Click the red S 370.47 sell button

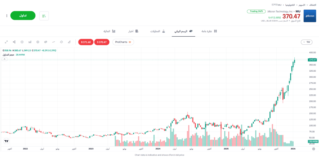tap(102, 42)
